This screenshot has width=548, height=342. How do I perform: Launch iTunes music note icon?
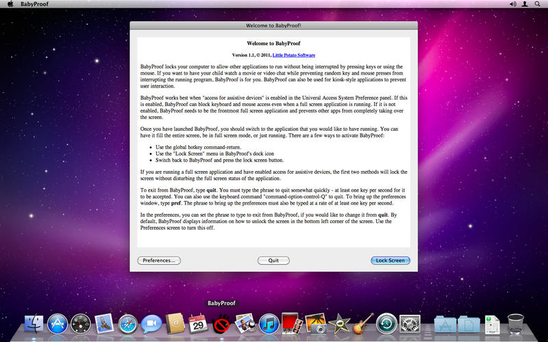[x=269, y=324]
